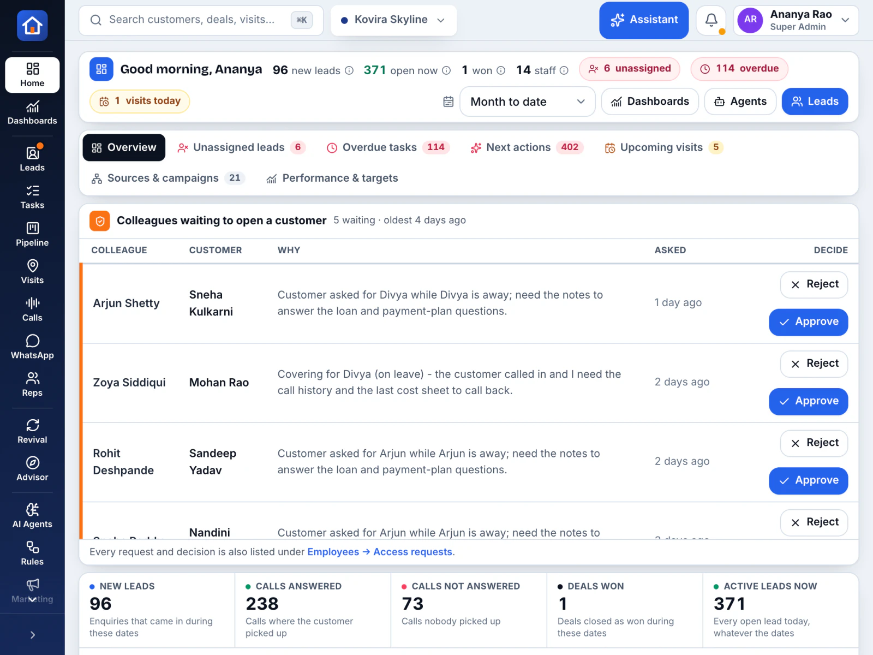
Task: Open Reps in the sidebar
Action: [32, 385]
